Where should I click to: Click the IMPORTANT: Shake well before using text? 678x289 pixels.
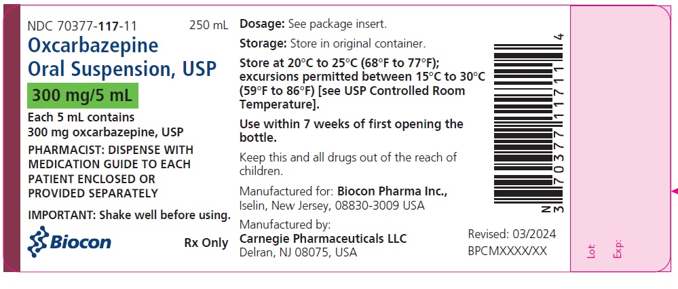coord(129,215)
